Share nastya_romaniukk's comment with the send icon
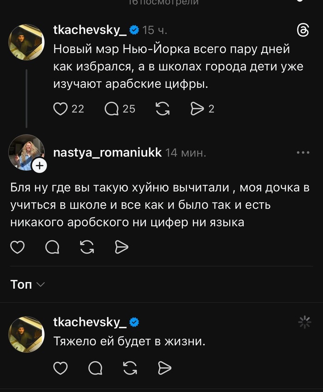 122,247
